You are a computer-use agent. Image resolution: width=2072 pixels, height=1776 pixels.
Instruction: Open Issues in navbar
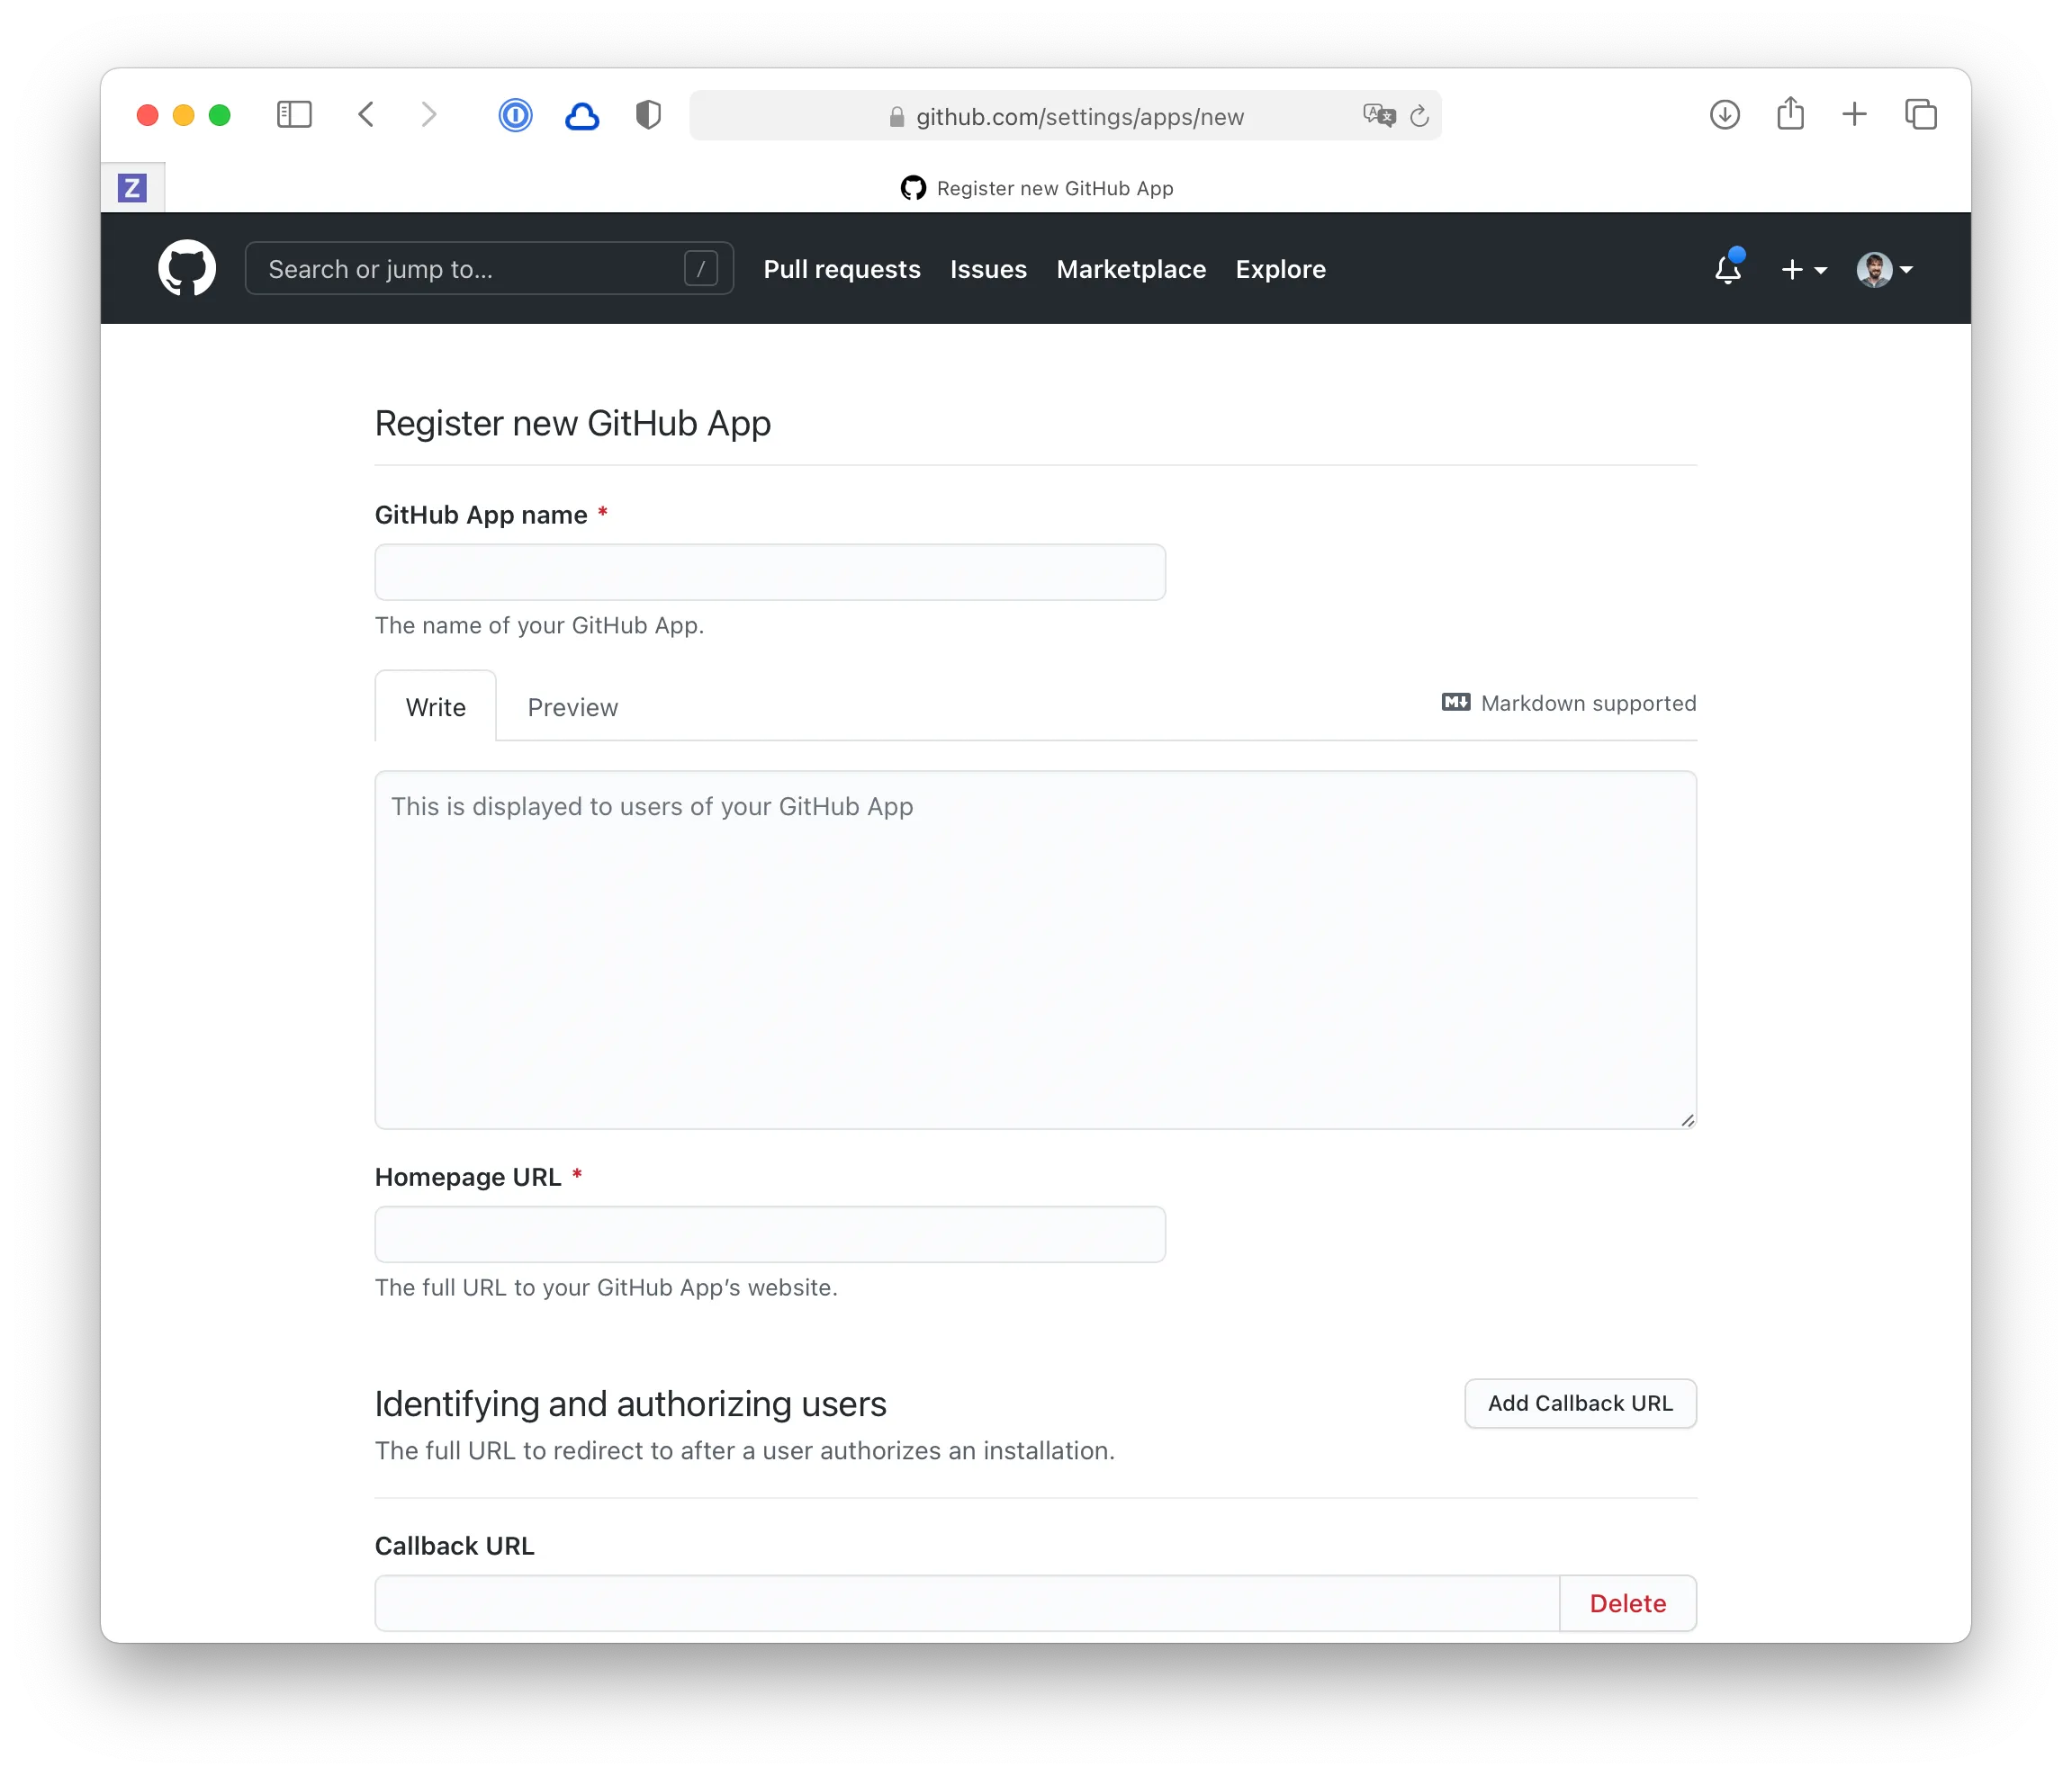(x=988, y=269)
